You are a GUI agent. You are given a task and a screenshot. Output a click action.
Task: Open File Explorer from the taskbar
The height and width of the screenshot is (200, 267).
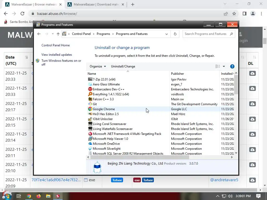point(48,196)
